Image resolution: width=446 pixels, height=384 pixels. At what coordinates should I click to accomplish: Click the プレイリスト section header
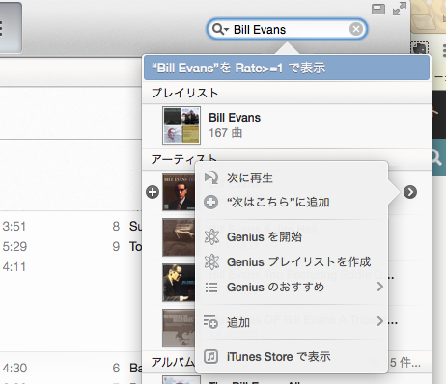click(184, 93)
